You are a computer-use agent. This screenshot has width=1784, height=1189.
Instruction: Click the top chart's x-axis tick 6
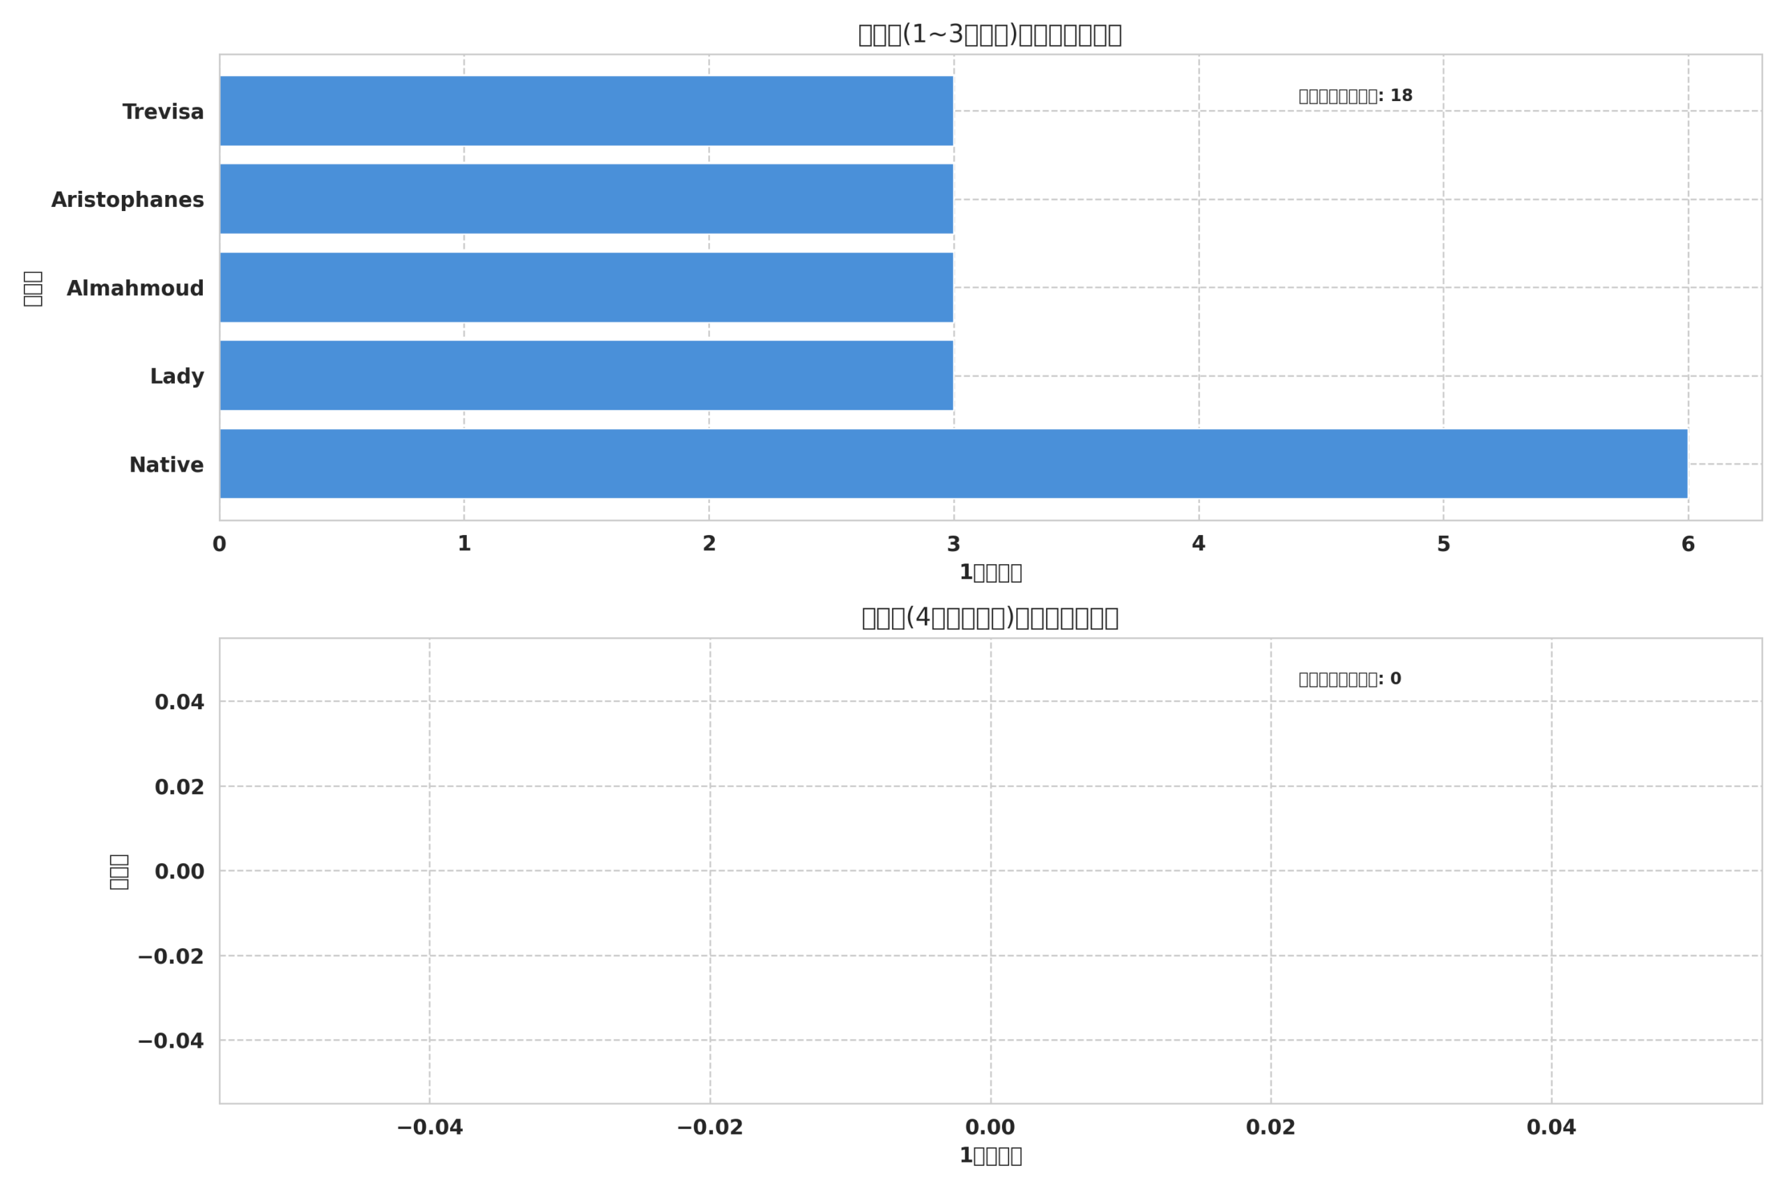pyautogui.click(x=1688, y=545)
